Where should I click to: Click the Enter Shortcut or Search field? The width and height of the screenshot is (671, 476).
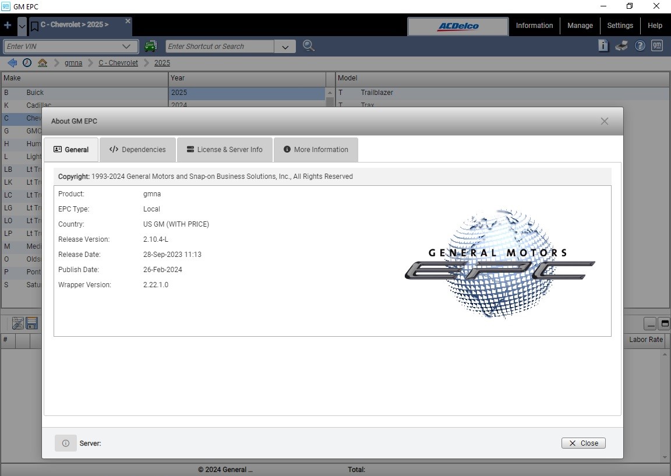click(x=220, y=46)
